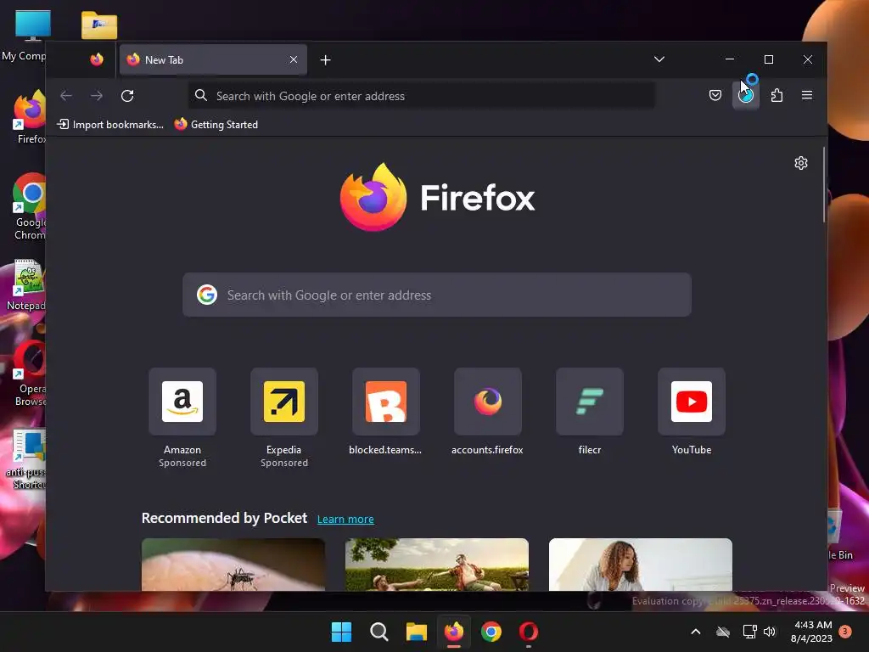Open a new tab with plus button
The image size is (869, 652).
click(325, 60)
